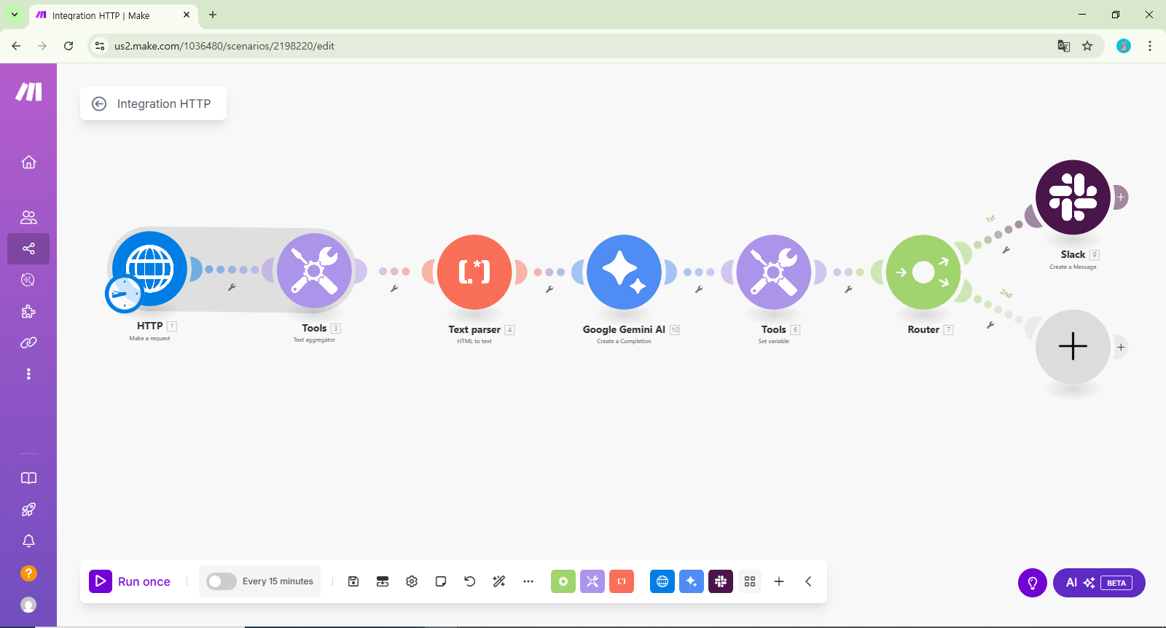Open the sidebar three-dot More menu
The image size is (1166, 628).
28,374
